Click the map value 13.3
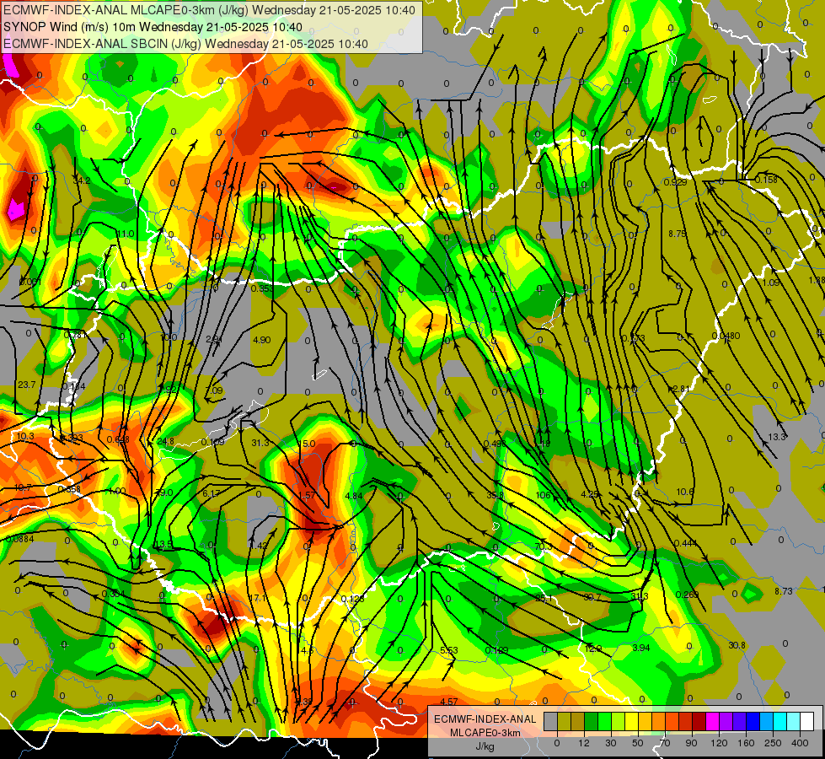 [777, 437]
